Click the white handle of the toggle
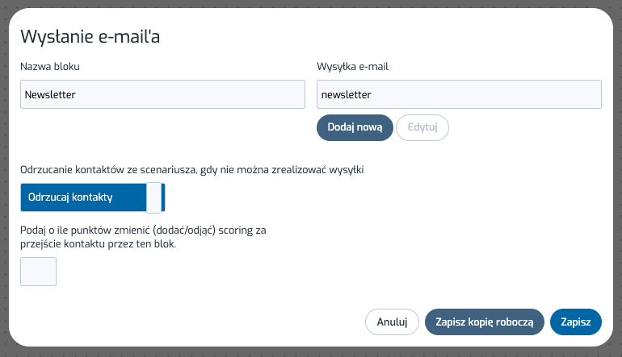This screenshot has width=622, height=357. click(x=153, y=197)
